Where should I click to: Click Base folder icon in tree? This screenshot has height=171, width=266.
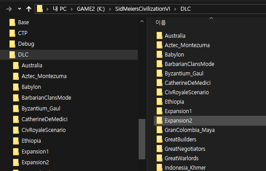click(x=12, y=22)
